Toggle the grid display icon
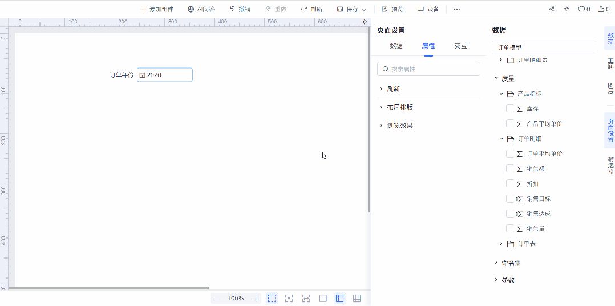This screenshot has height=306, width=615. [x=357, y=299]
